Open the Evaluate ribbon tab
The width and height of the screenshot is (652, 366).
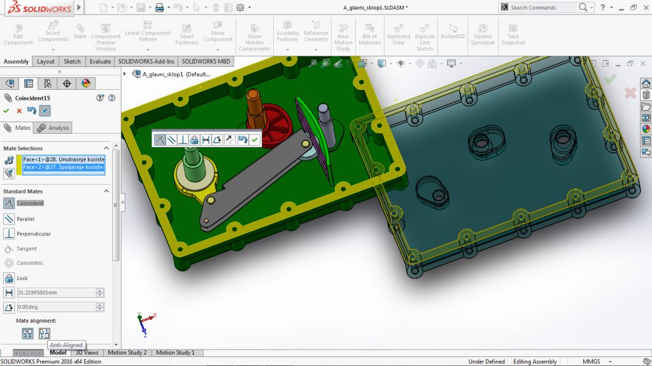pos(100,62)
